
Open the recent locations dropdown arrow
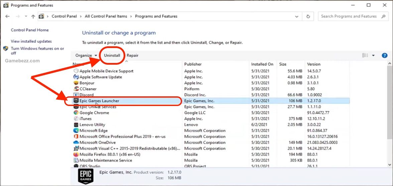point(26,16)
